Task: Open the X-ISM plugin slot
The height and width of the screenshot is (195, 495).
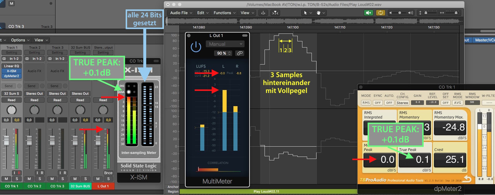Action: [x=12, y=71]
